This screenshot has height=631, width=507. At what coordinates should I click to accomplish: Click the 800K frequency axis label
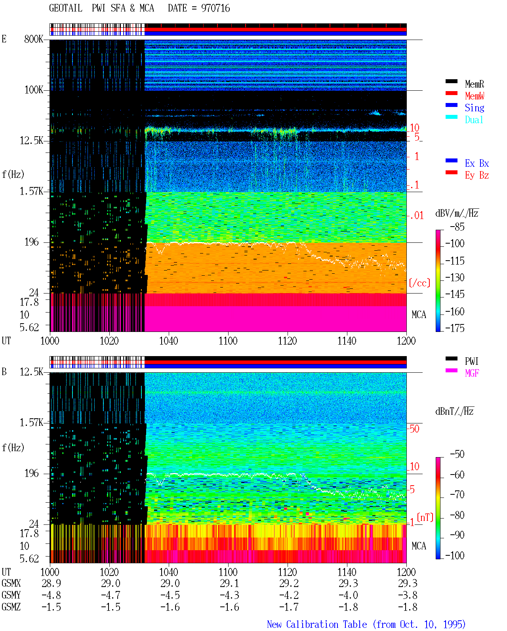(34, 39)
